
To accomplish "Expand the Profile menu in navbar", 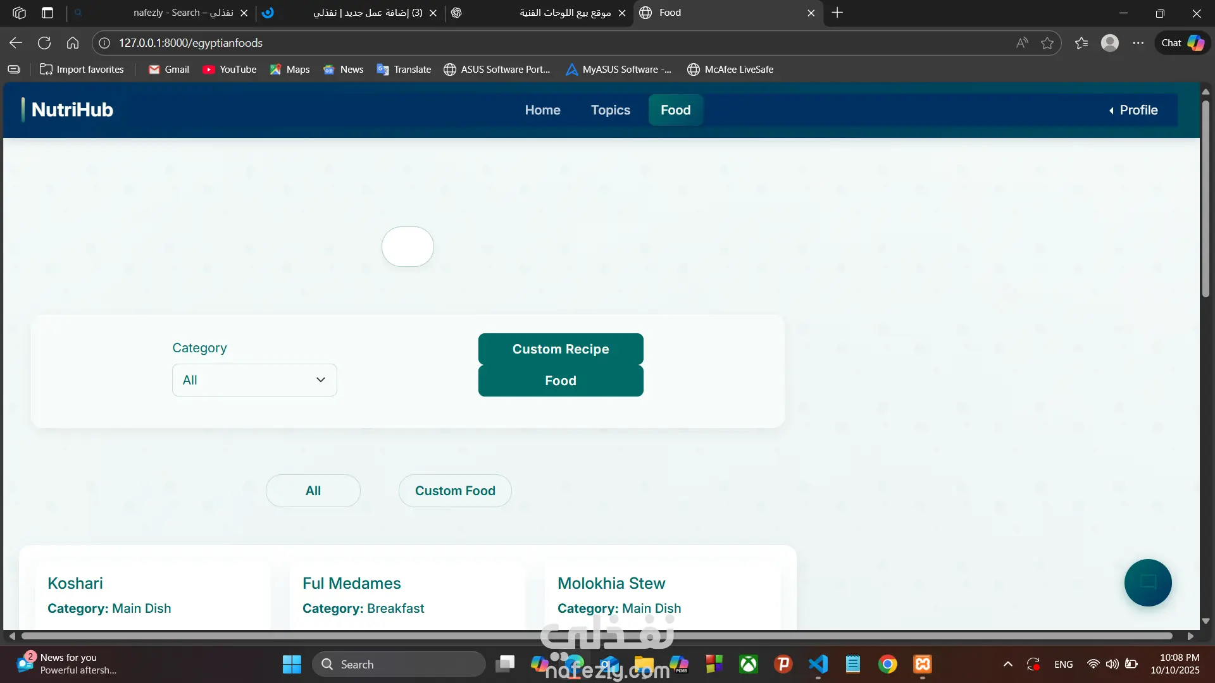I will [1133, 110].
